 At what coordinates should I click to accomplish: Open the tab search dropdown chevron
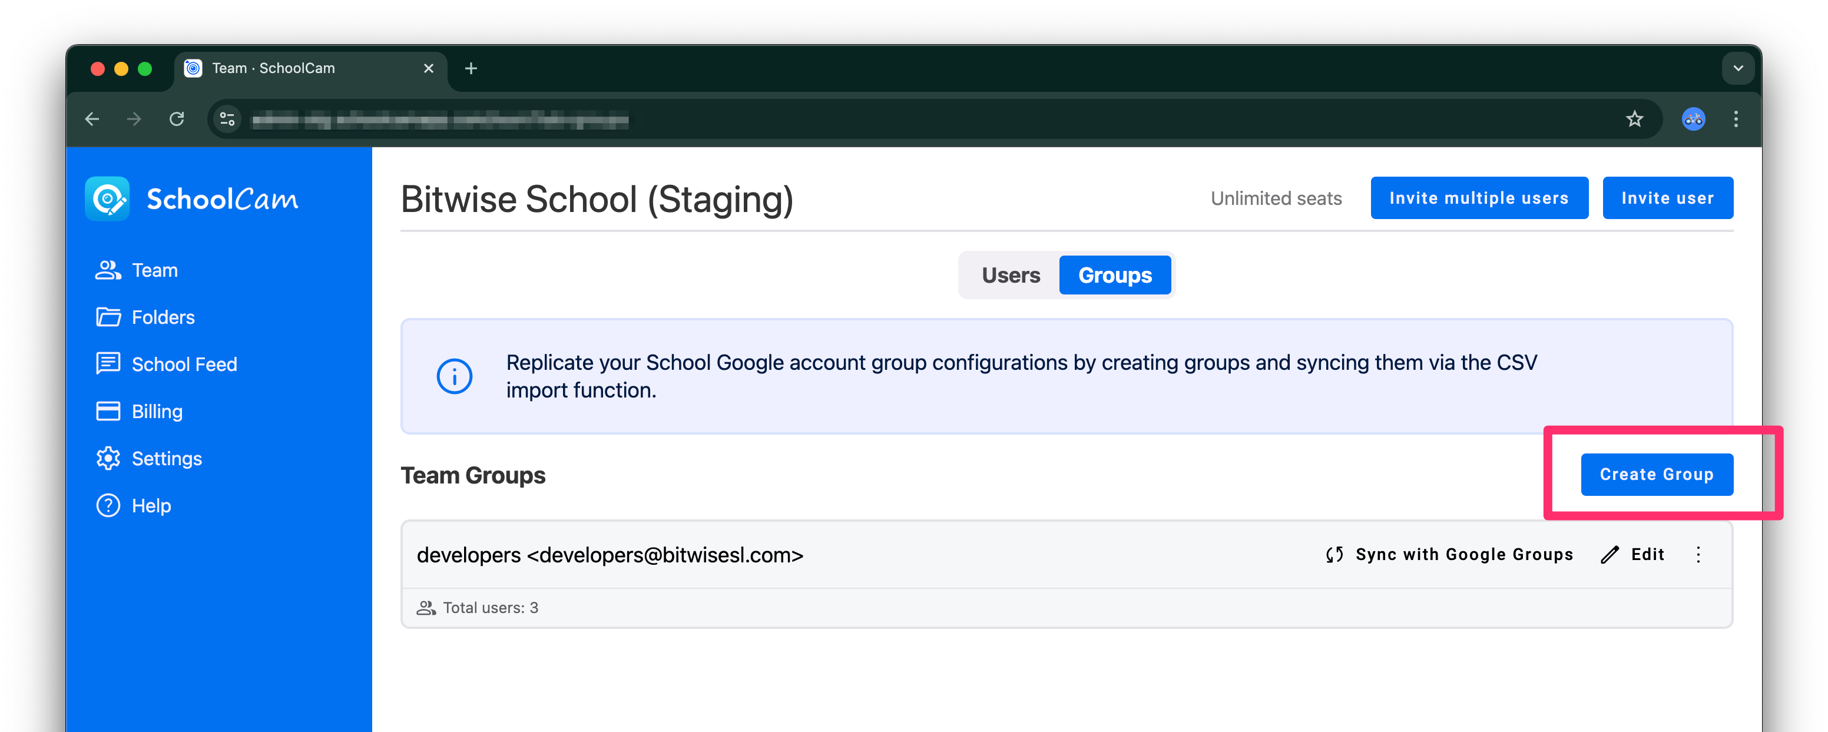1738,68
